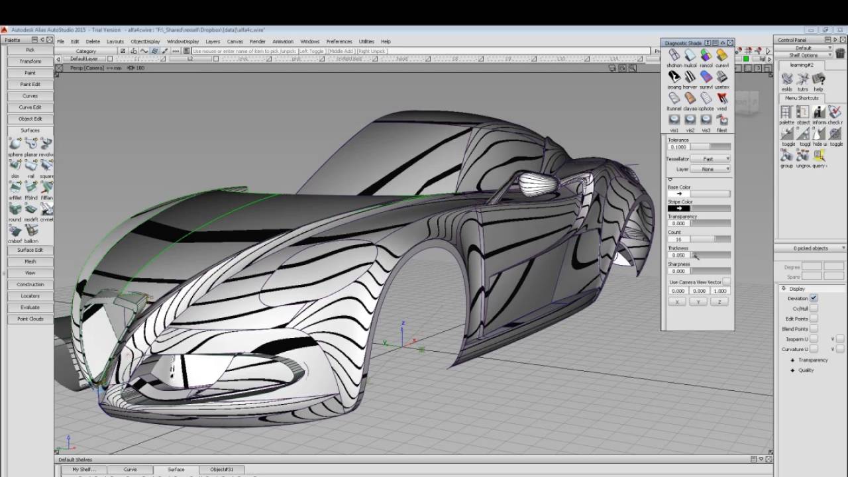
Task: Click the Stripe Color black swatch
Action: (678, 209)
